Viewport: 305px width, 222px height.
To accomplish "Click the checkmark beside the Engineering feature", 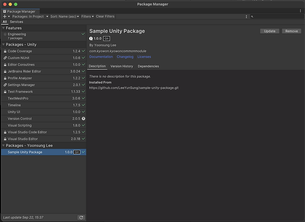I will point(83,34).
